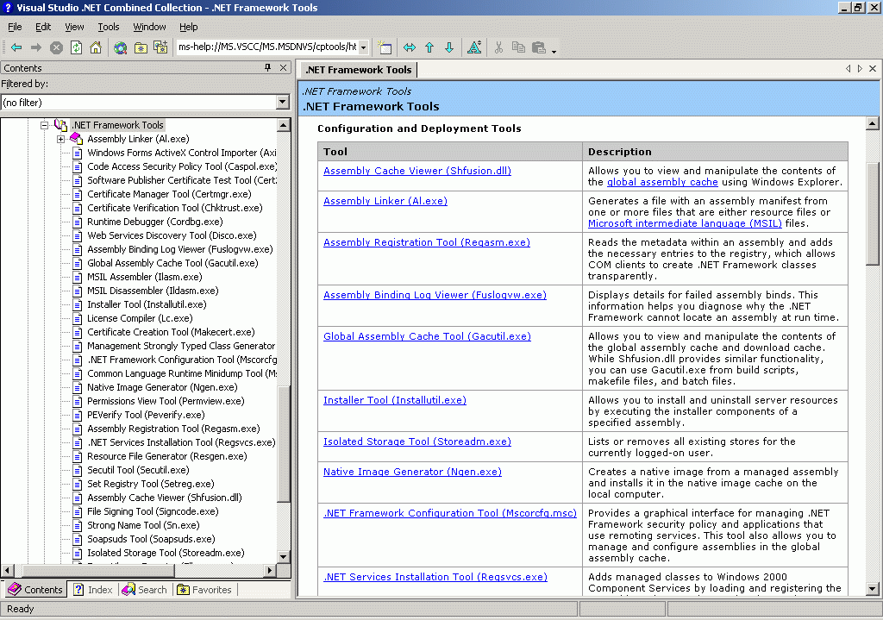This screenshot has width=883, height=620.
Task: Open Microsoft intermediate language (MSIL) link
Action: click(685, 223)
